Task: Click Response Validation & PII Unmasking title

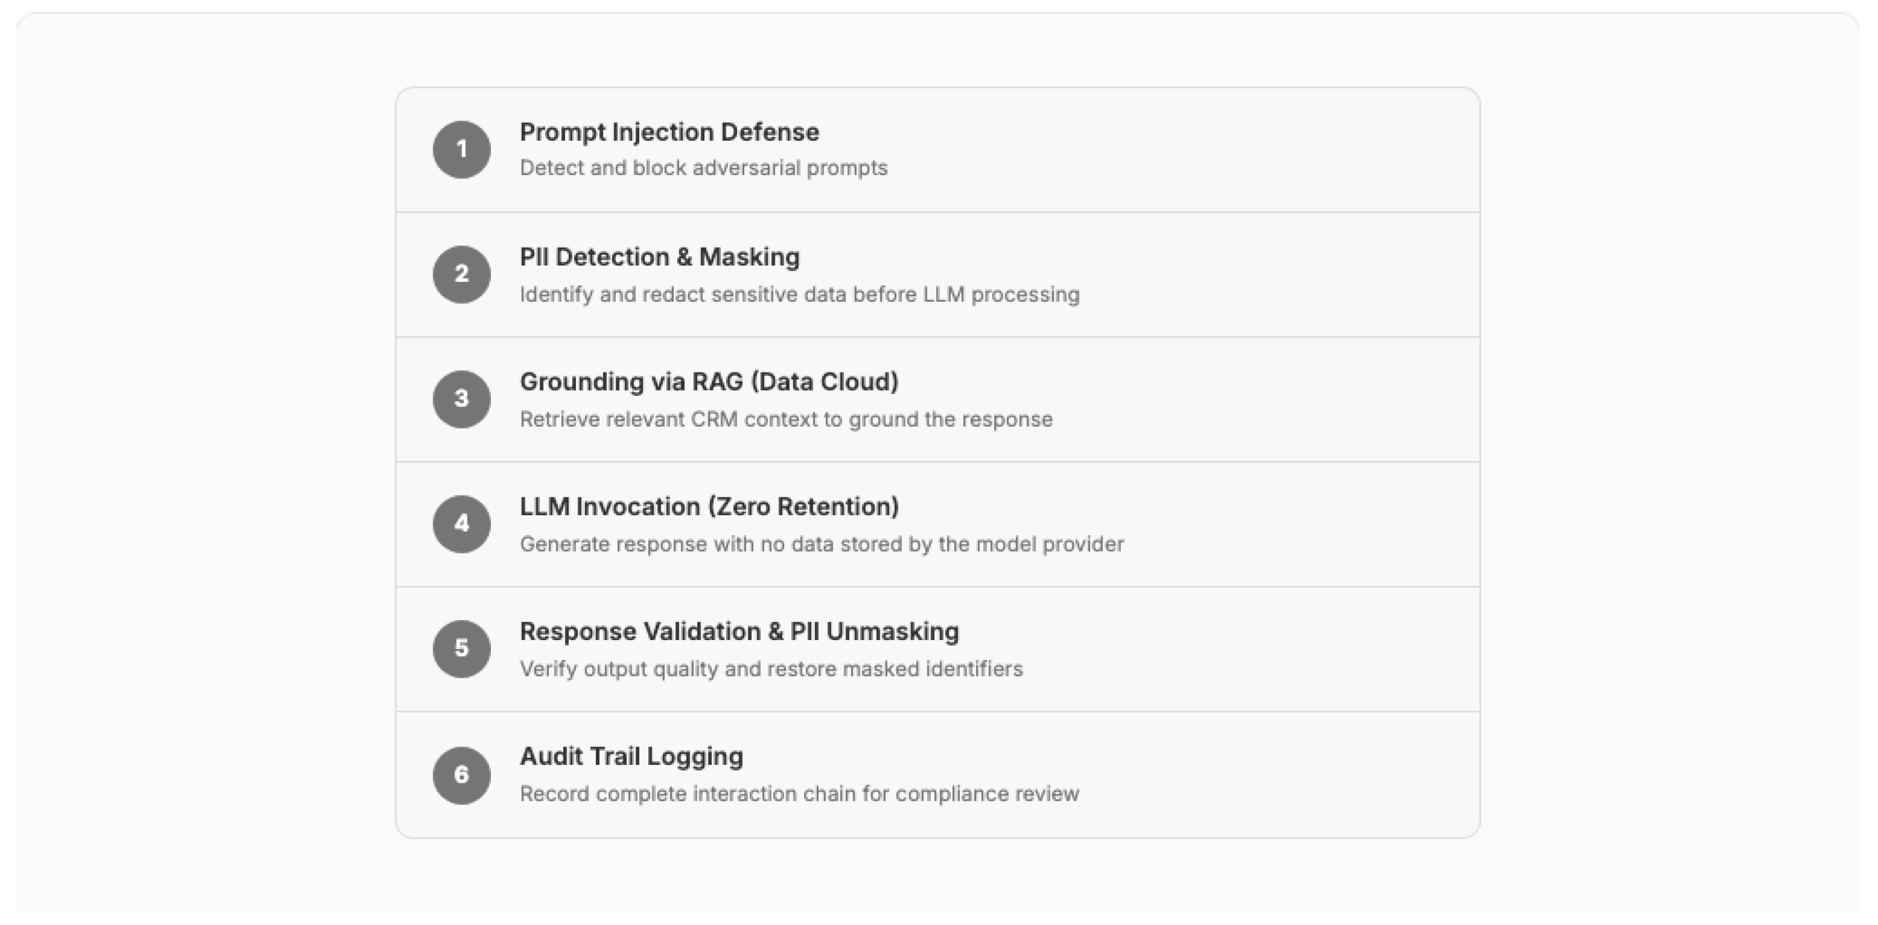Action: [x=739, y=631]
